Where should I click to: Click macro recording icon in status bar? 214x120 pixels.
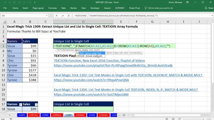[11, 119]
